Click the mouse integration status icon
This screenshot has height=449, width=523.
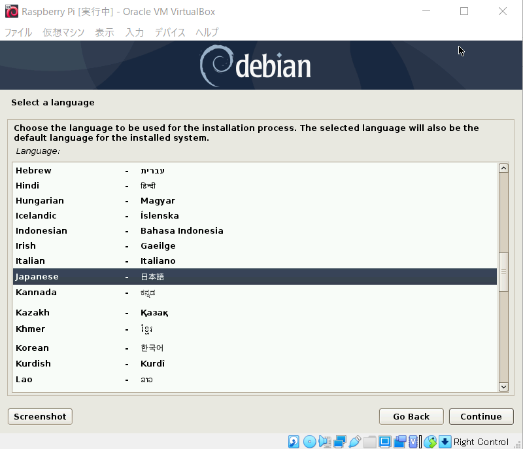coord(430,442)
